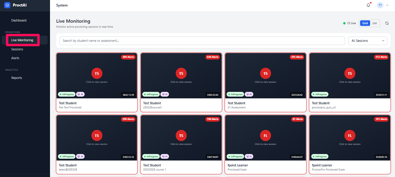Switch to List view
This screenshot has height=177, width=395.
tap(375, 23)
